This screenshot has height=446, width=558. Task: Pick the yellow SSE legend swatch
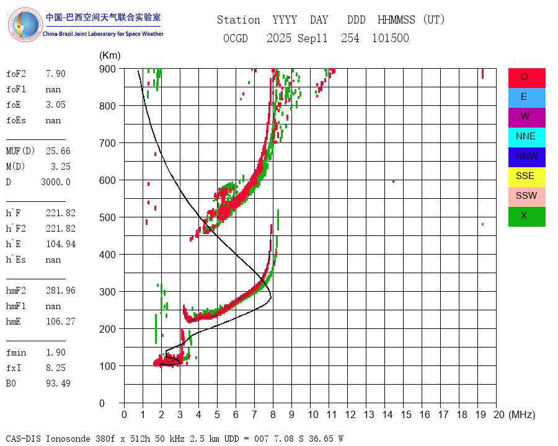526,177
